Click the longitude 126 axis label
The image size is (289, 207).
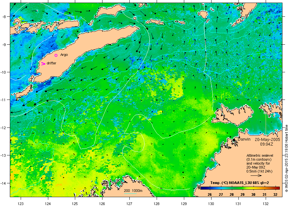102,204
